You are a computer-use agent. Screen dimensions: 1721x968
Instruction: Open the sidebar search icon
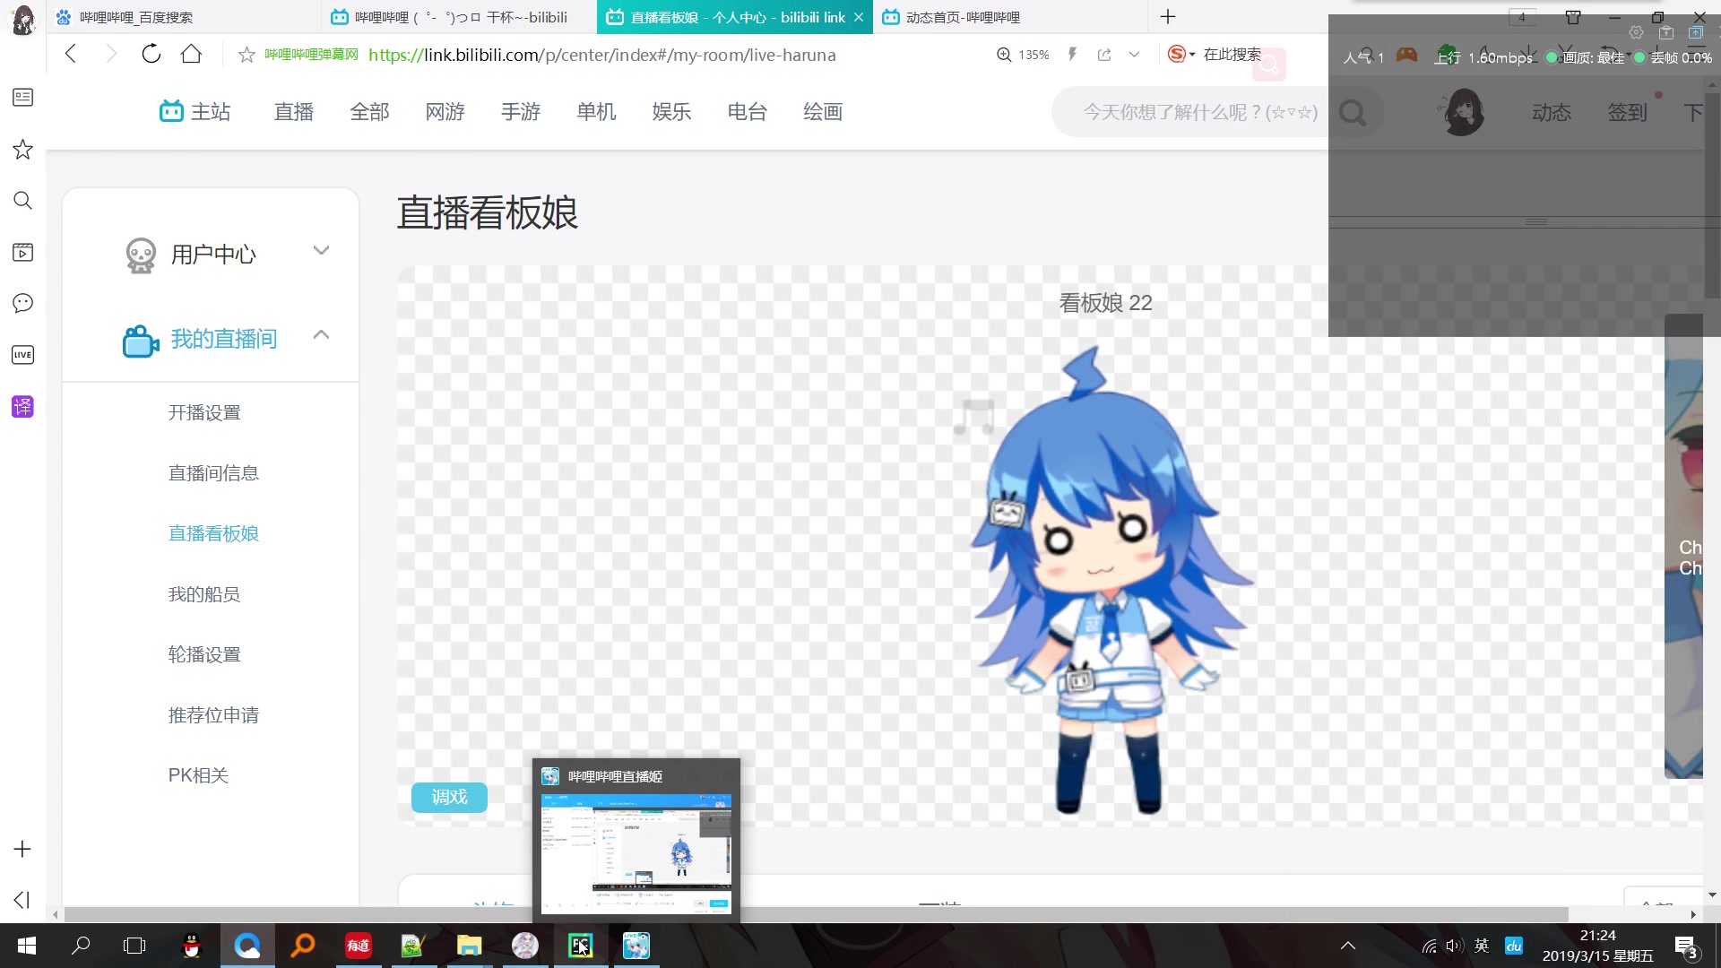(22, 201)
